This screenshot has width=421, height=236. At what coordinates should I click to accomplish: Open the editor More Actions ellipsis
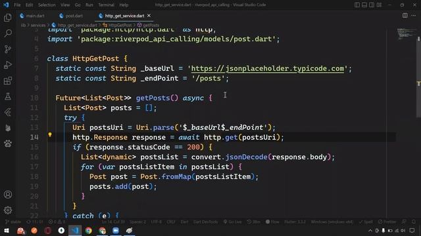tap(414, 16)
